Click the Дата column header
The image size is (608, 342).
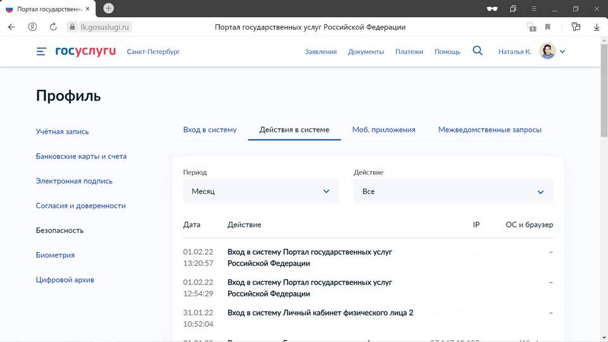tap(191, 224)
